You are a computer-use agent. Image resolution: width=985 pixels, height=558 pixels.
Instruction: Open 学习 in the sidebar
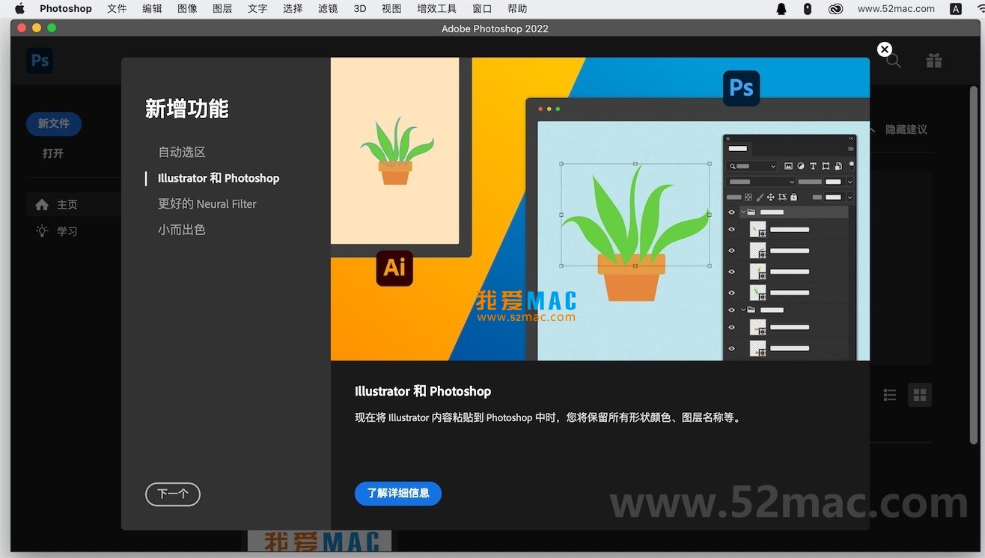point(67,231)
